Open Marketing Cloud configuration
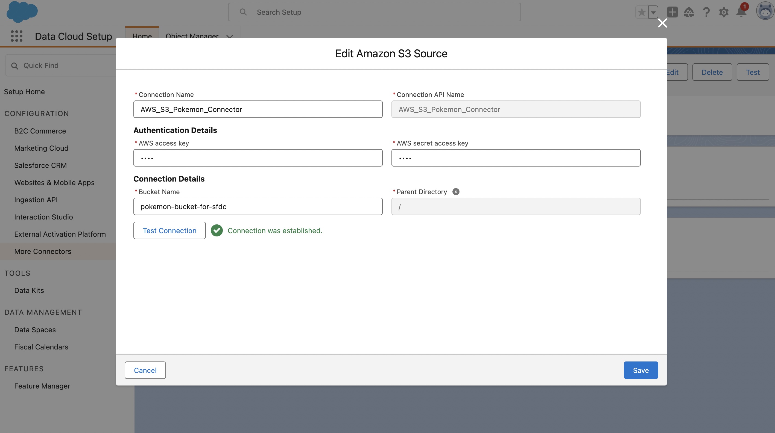Image resolution: width=775 pixels, height=433 pixels. [x=41, y=148]
